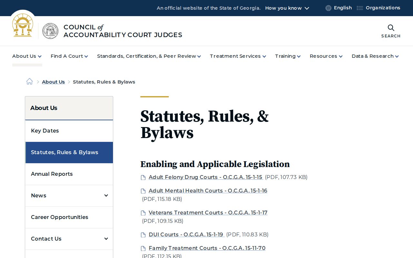Follow the About Us breadcrumb link
The width and height of the screenshot is (413, 258).
[x=53, y=82]
